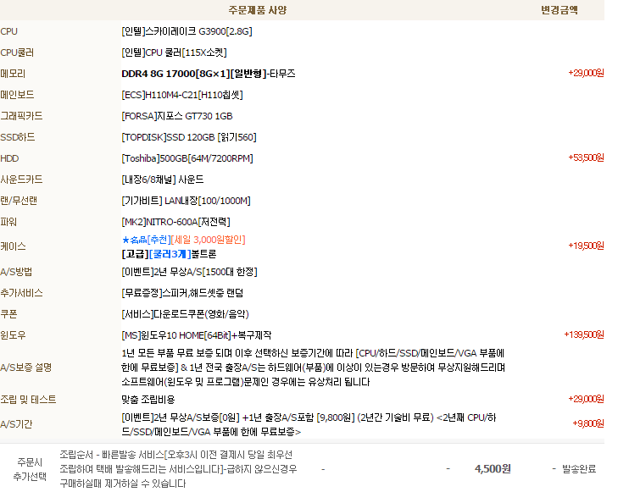Click the 'A/S보증 설명' row label
This screenshot has height=492, width=618.
tap(26, 368)
